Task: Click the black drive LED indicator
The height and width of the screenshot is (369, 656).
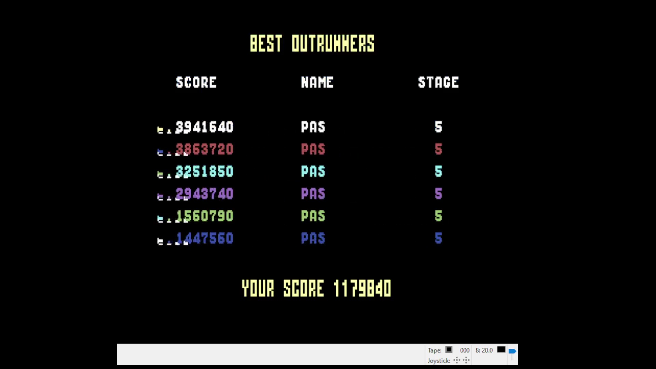Action: (501, 350)
